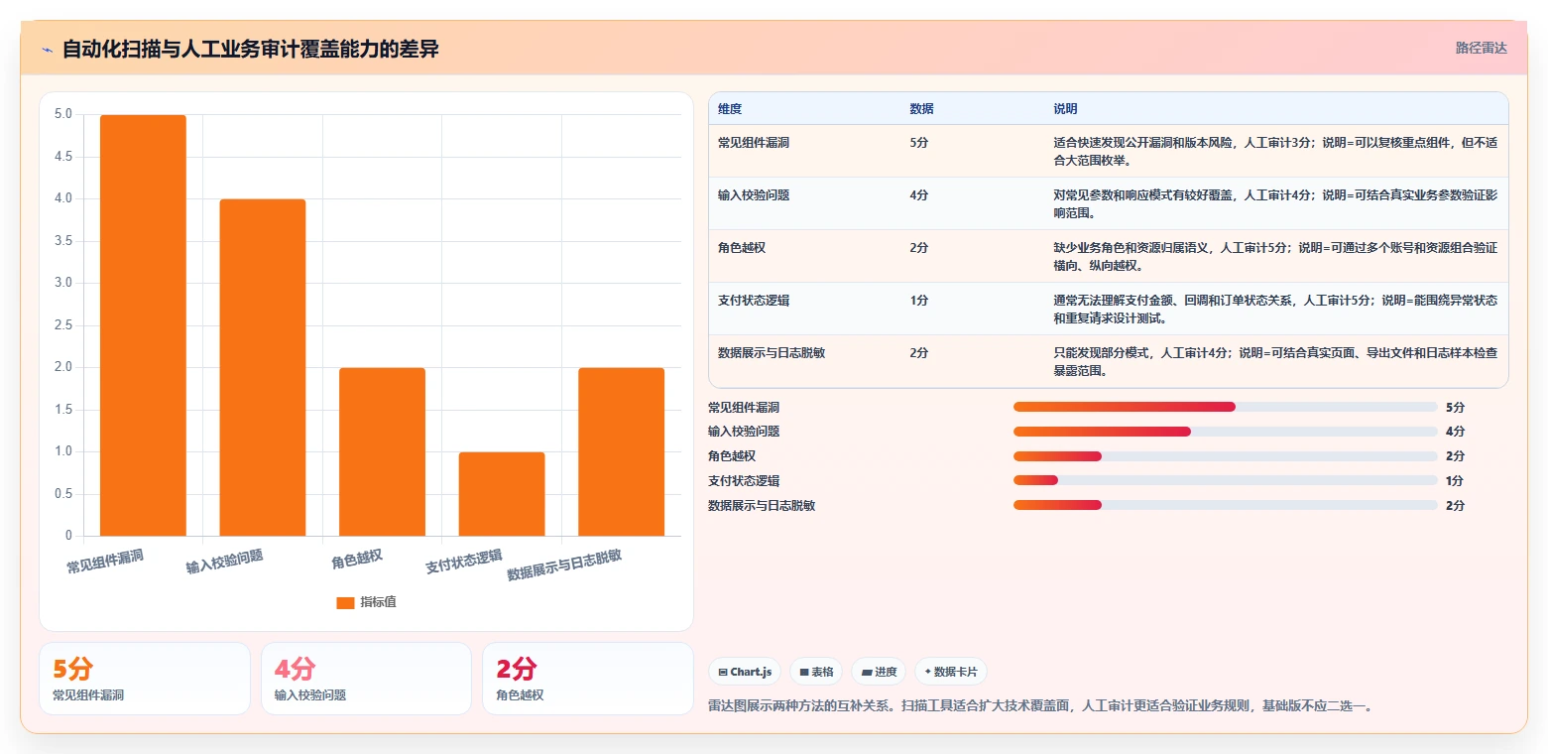Click the 支付状态逻辑 label in the progress list

tap(744, 481)
